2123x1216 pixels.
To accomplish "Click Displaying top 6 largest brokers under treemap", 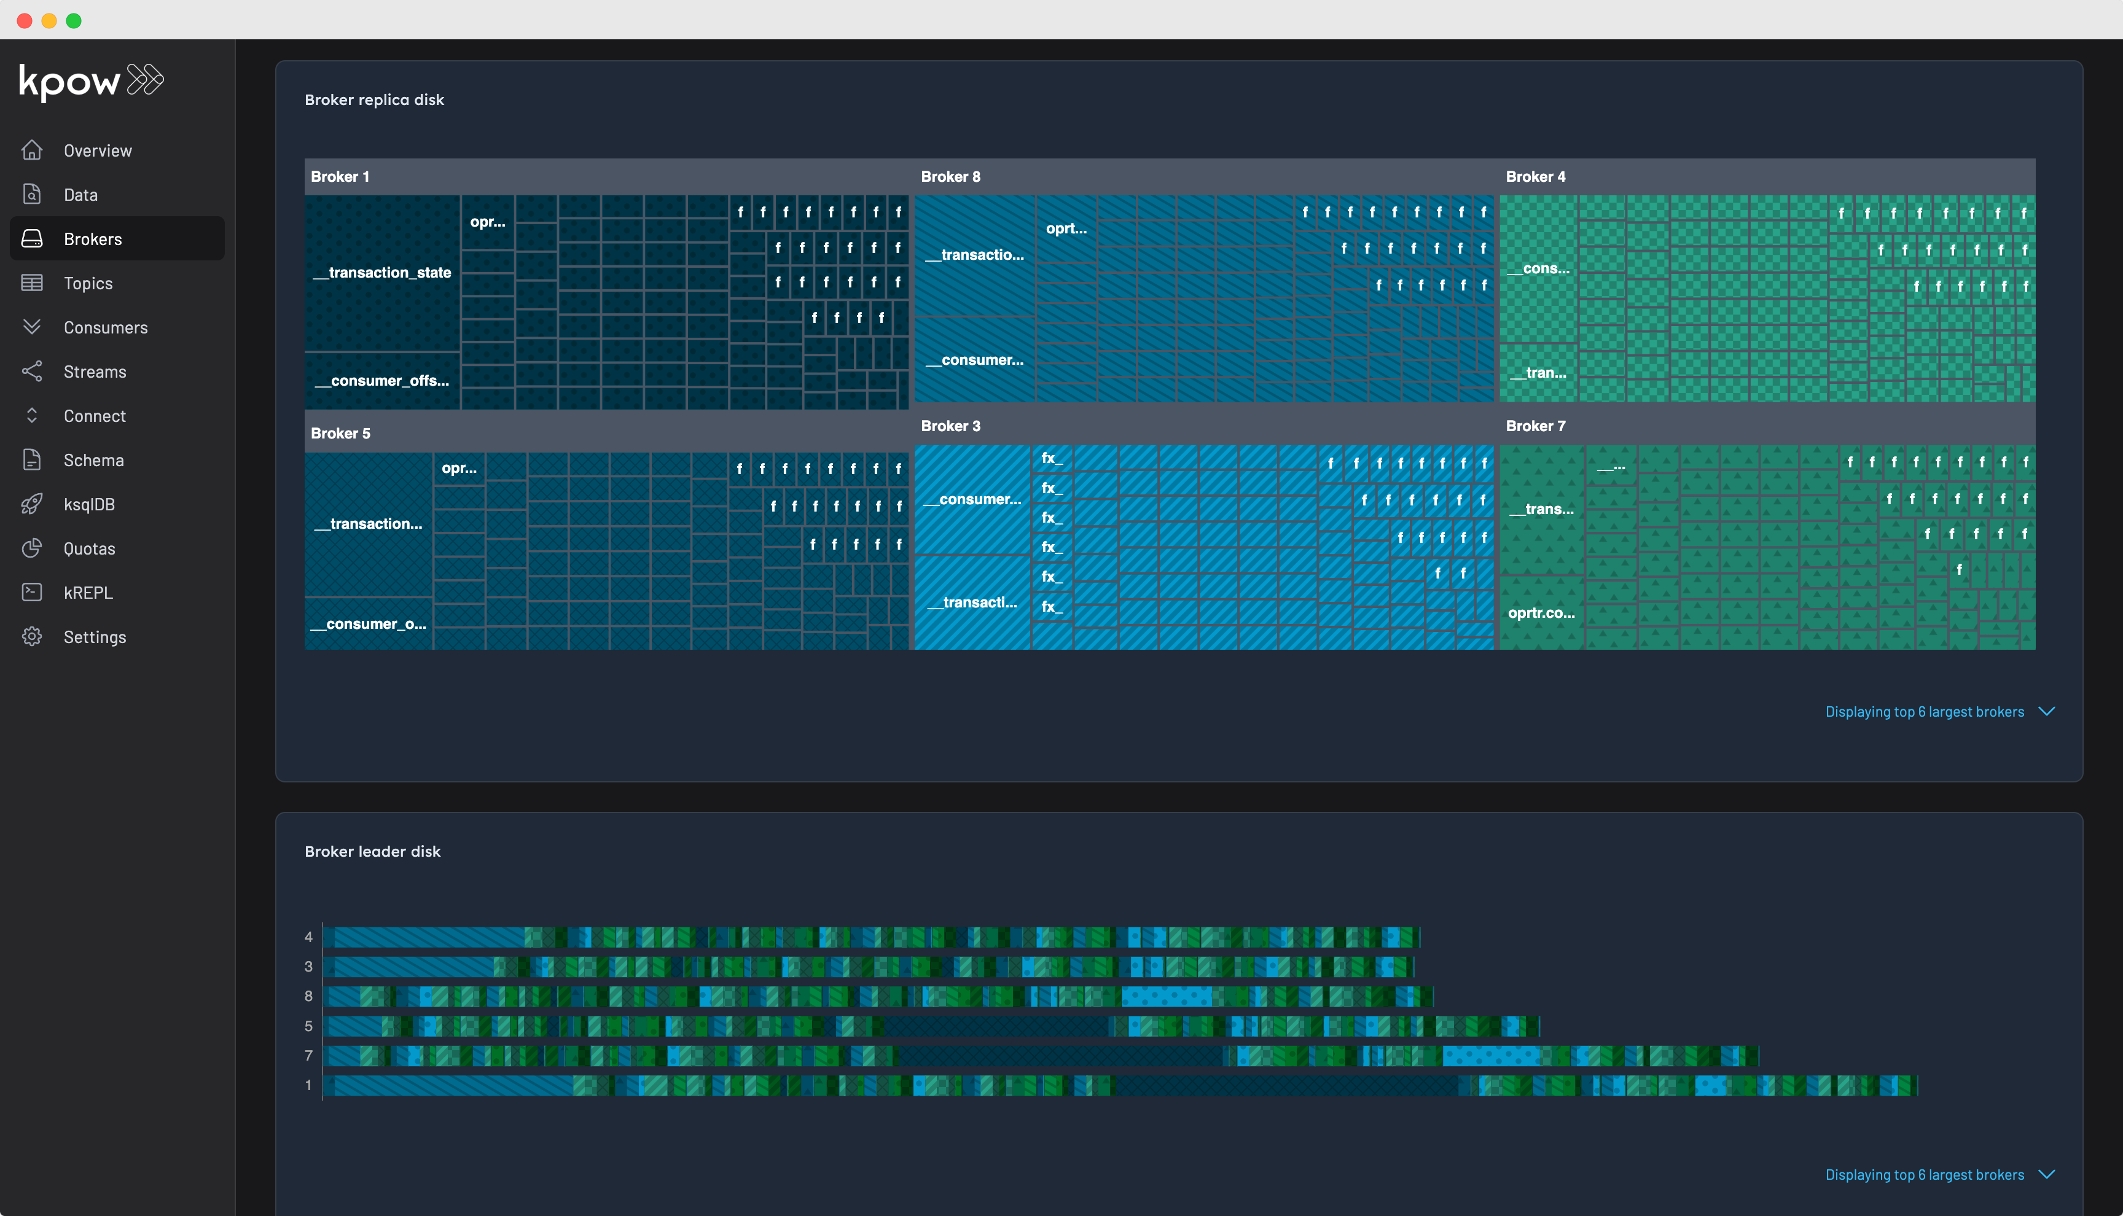I will (x=1924, y=712).
